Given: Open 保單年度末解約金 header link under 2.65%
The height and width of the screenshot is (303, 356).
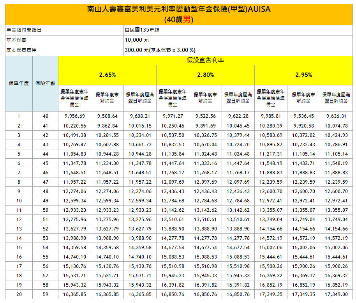Looking at the screenshot, I should 107,98.
